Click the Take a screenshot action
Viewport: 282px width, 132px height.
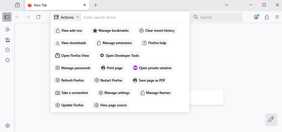click(x=72, y=93)
